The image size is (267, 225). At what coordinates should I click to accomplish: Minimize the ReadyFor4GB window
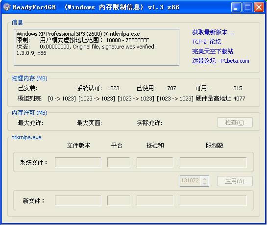click(x=236, y=7)
